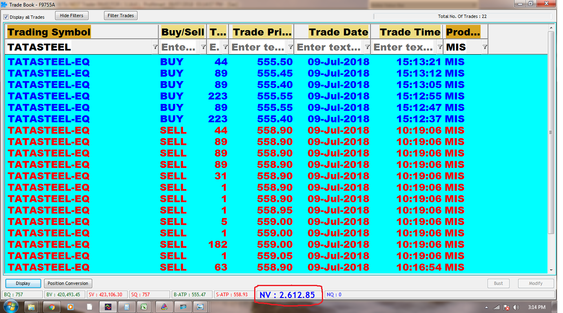Open the trade quantity column filter dropdown
Viewport: 563px width, 313px height.
[225, 47]
